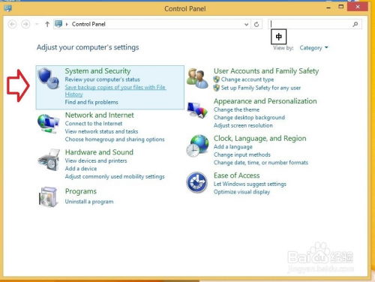Click the Network and Internet globe icon
This screenshot has height=282, width=375.
[x=48, y=124]
